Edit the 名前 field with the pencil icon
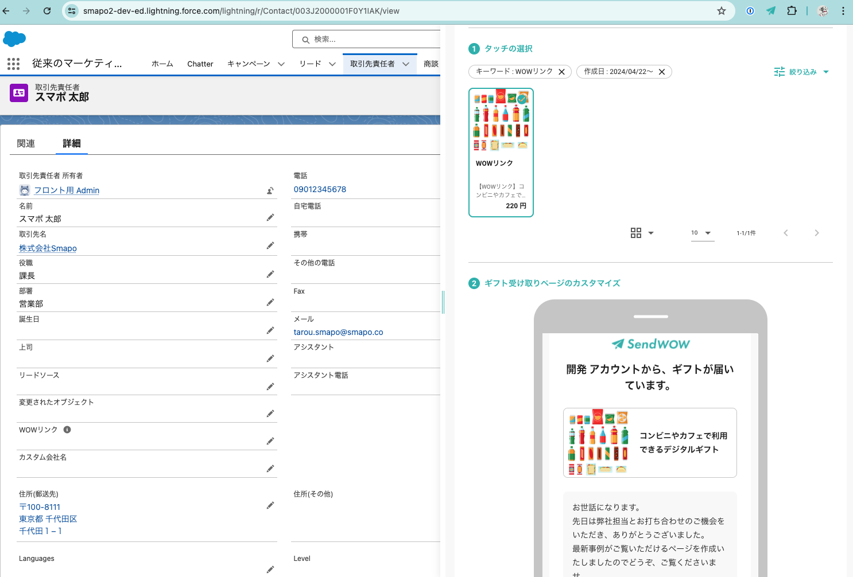 (270, 217)
